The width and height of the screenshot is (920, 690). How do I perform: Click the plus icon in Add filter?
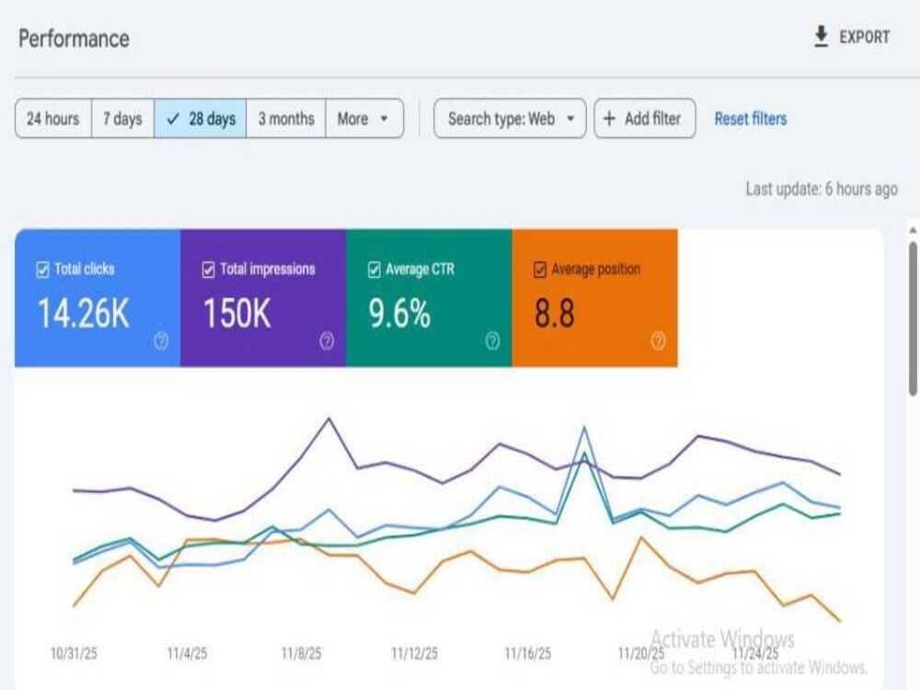609,119
